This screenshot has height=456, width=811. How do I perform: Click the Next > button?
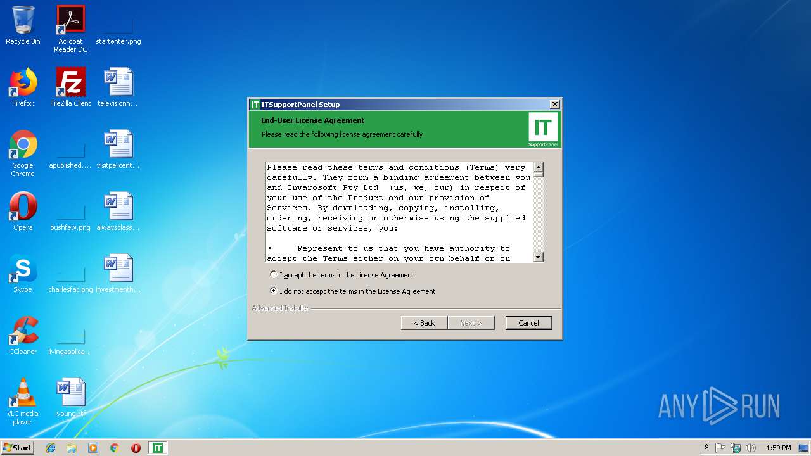[471, 323]
